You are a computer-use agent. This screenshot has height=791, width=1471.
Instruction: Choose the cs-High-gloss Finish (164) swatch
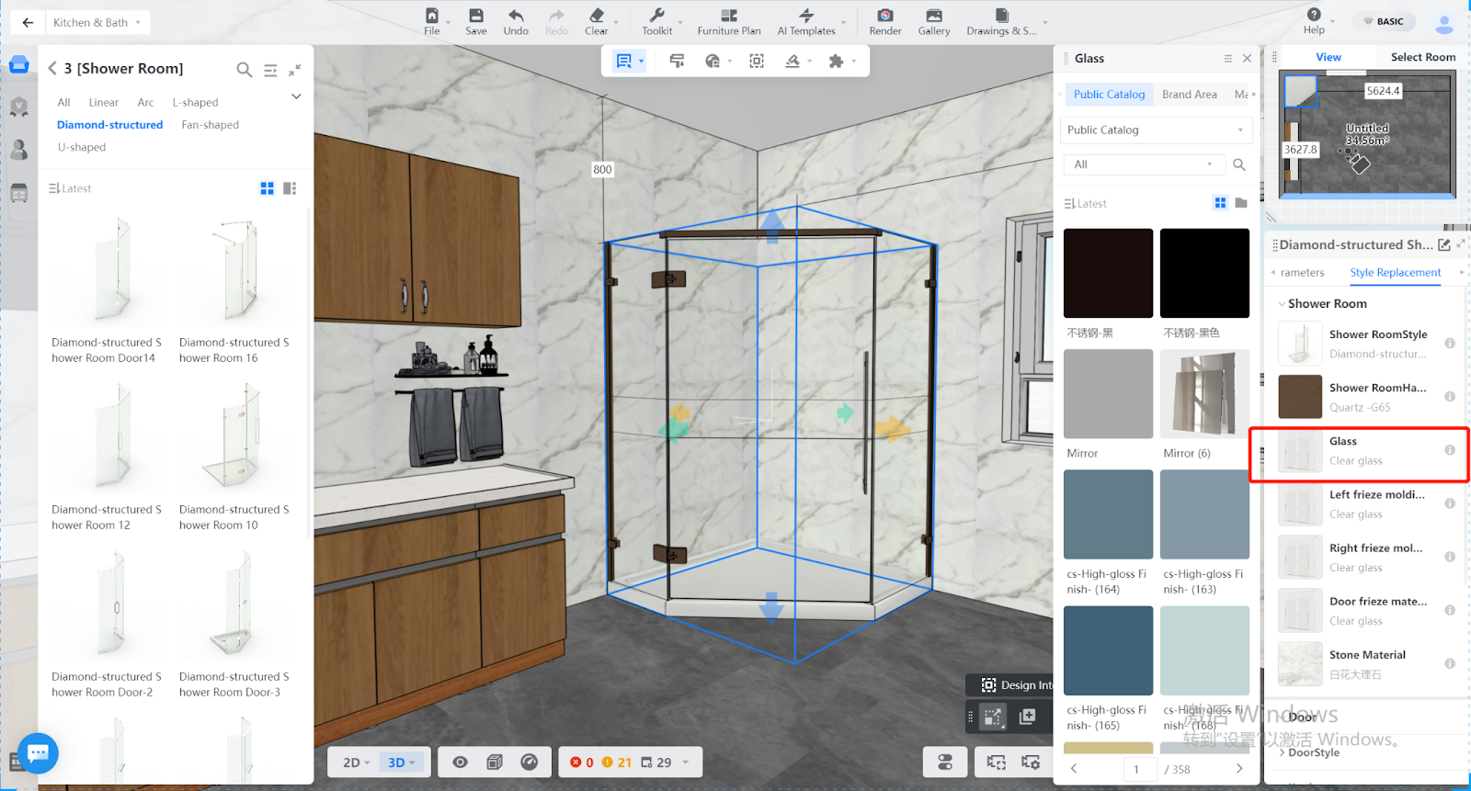tap(1108, 514)
